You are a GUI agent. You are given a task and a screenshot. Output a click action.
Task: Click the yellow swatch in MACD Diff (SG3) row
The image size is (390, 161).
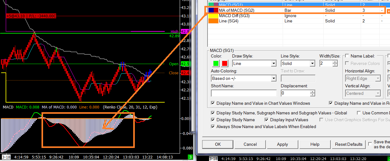[x=213, y=16]
